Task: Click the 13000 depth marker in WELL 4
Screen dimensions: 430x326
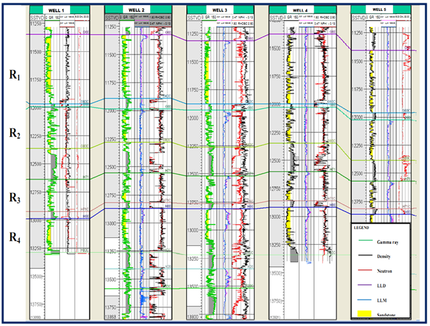Action: (276, 217)
